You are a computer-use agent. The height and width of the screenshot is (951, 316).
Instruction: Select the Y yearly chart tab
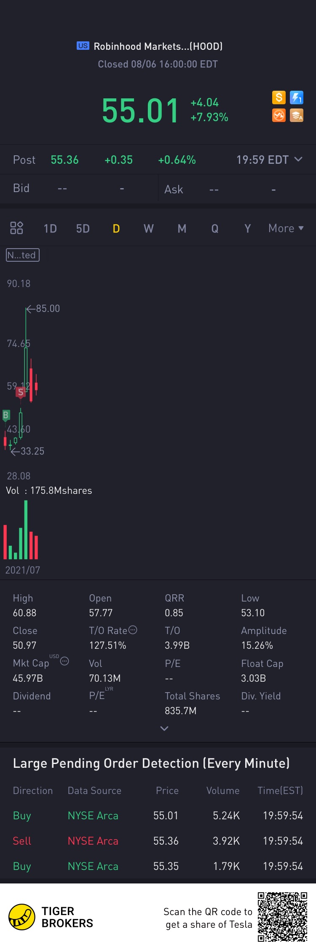(x=248, y=228)
